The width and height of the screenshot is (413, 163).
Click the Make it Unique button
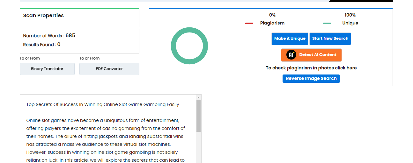290,39
